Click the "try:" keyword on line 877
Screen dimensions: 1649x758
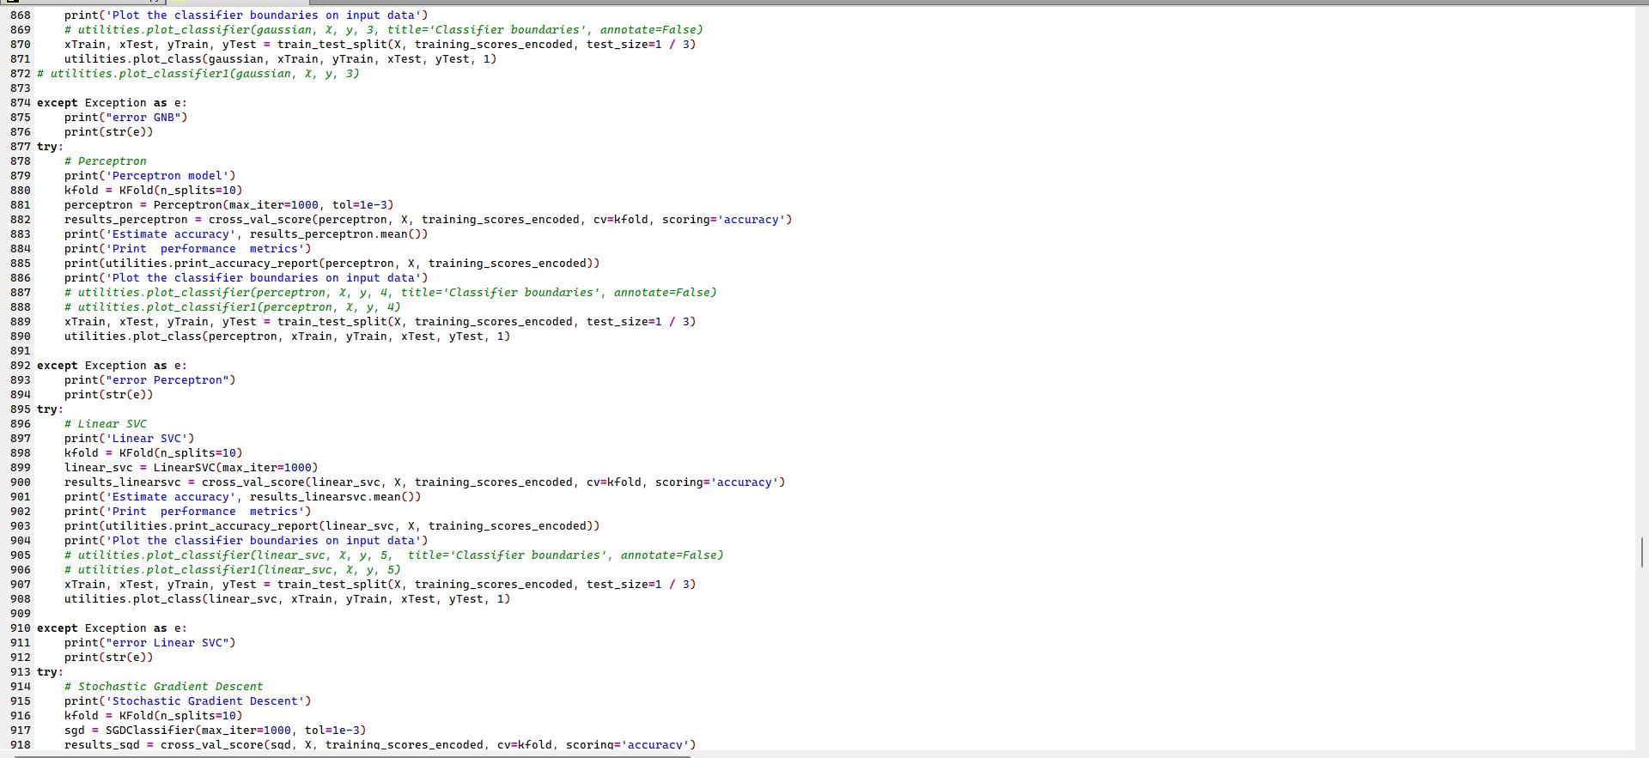pyautogui.click(x=50, y=147)
